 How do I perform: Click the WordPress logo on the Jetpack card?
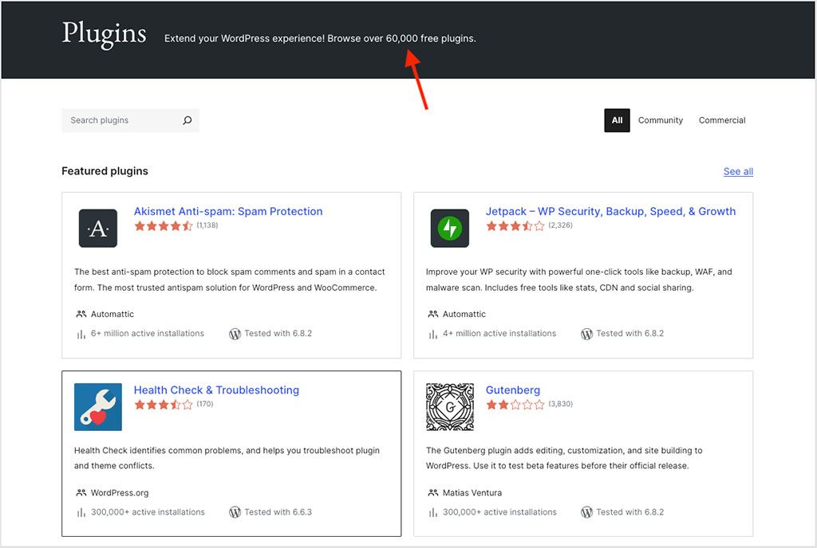(x=586, y=334)
